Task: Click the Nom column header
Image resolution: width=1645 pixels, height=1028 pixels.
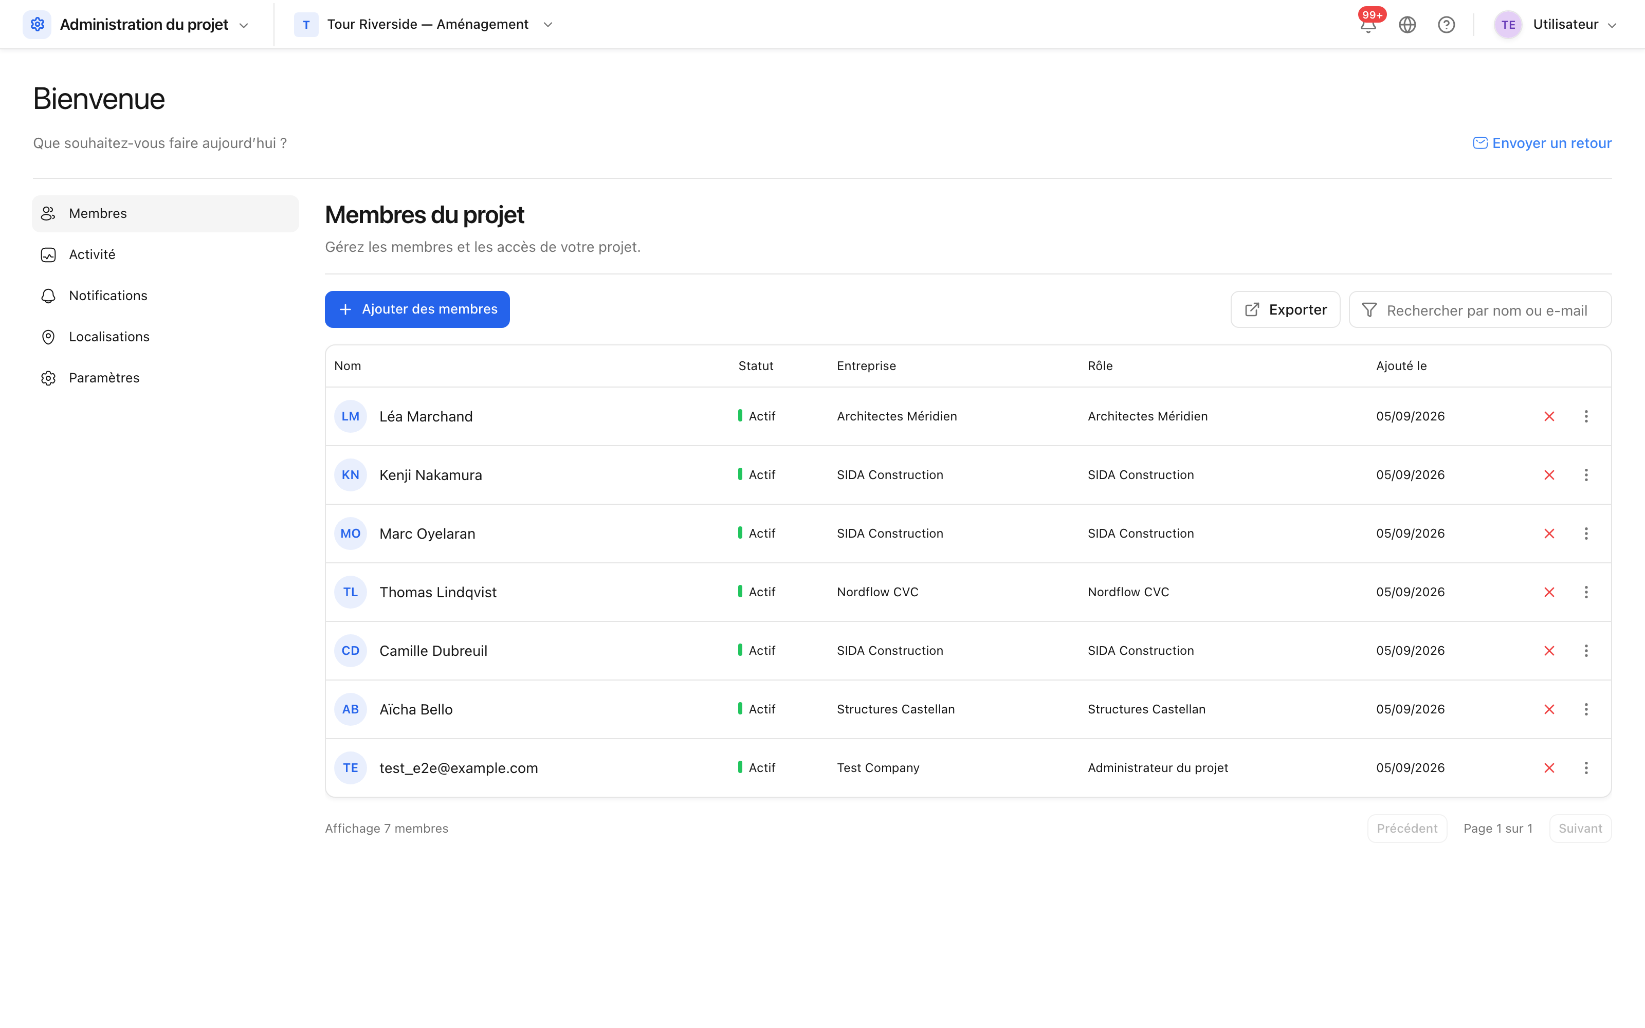Action: pyautogui.click(x=348, y=366)
